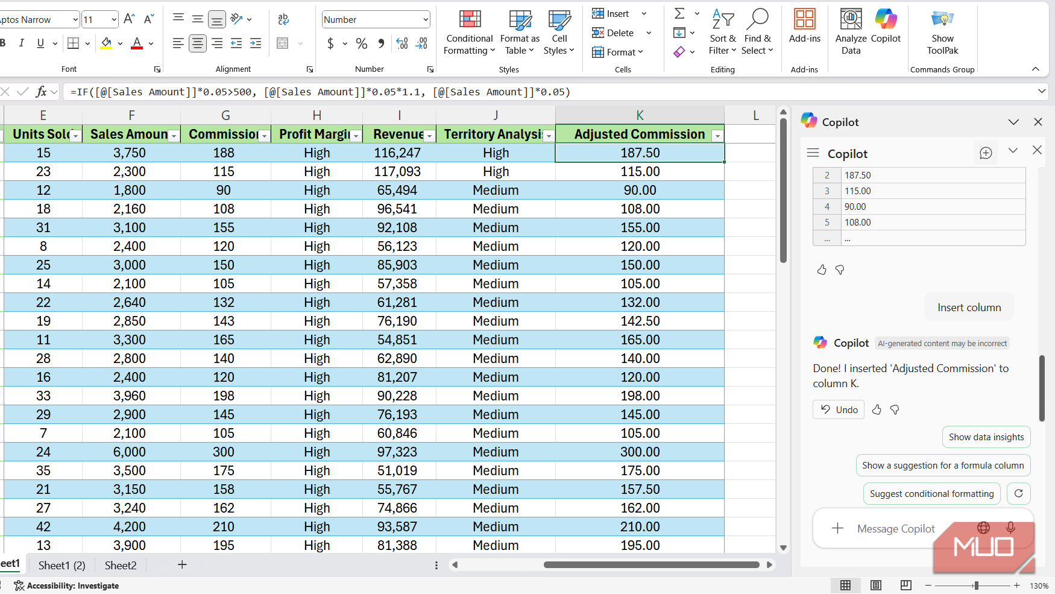Click Suggest conditional formatting
This screenshot has width=1055, height=594.
(931, 494)
